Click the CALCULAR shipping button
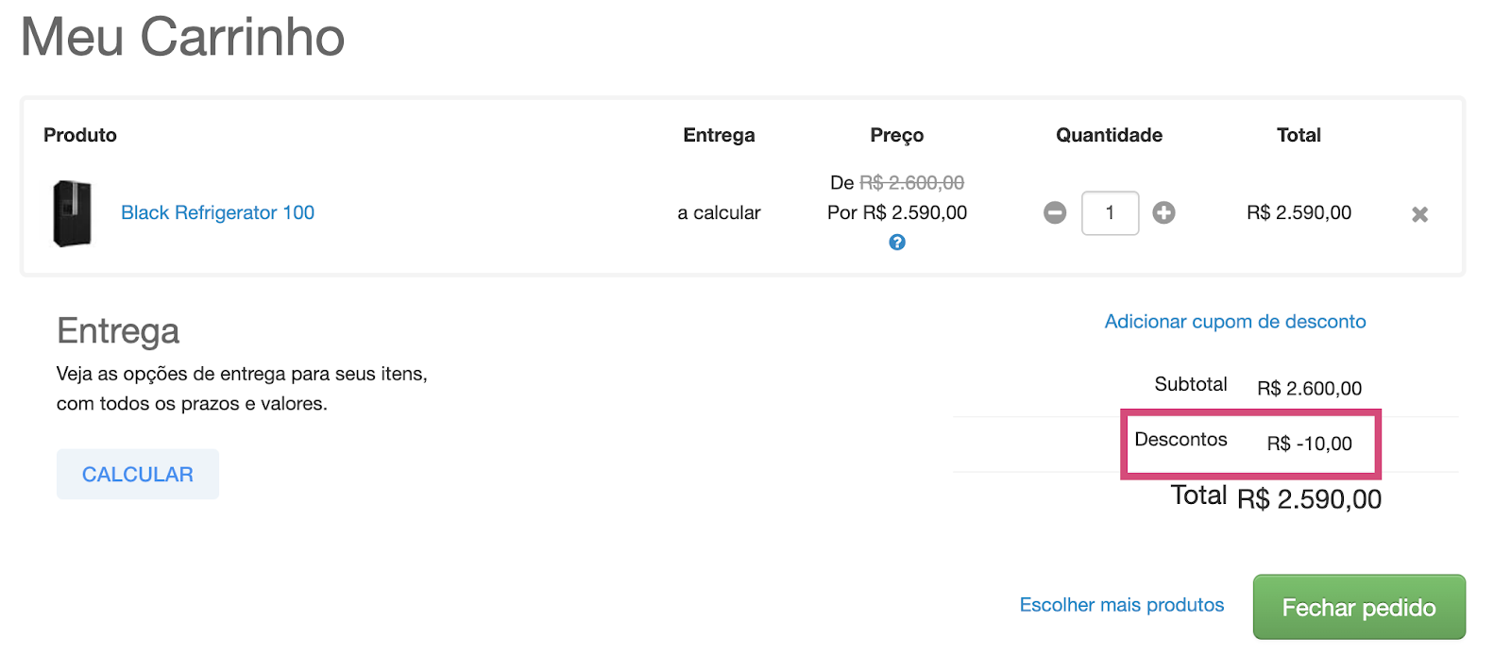 (x=137, y=474)
